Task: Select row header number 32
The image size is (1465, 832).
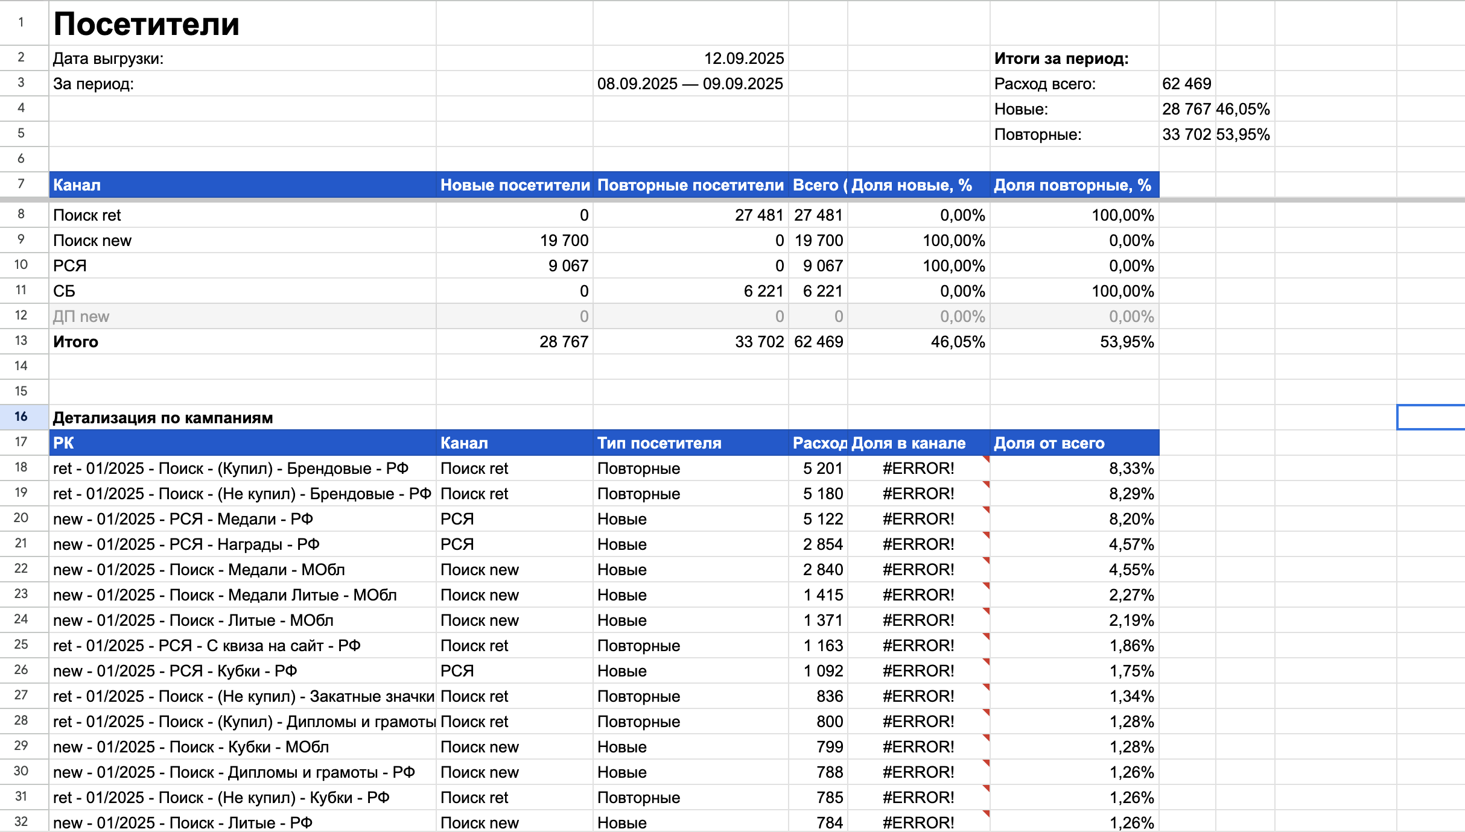Action: [x=21, y=822]
